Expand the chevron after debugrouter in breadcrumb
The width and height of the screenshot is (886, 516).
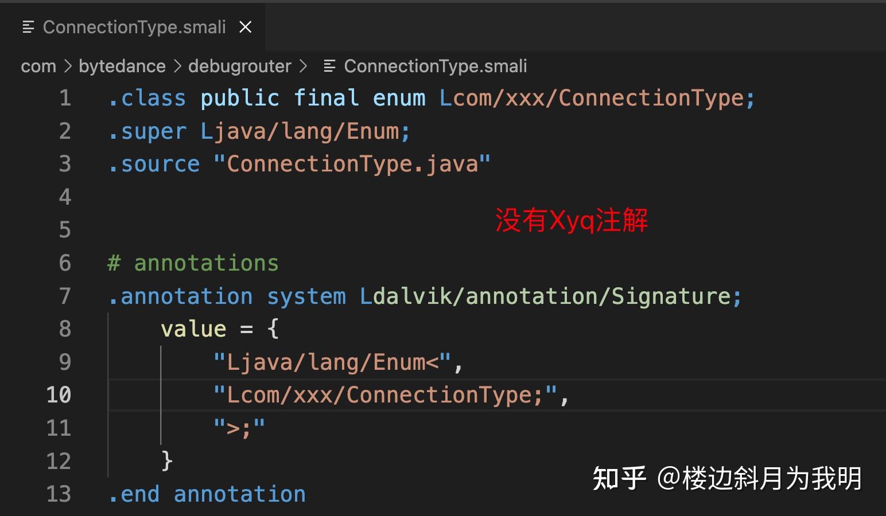tap(303, 67)
